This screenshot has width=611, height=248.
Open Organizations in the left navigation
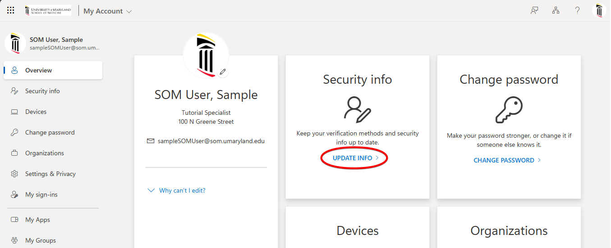pyautogui.click(x=44, y=153)
